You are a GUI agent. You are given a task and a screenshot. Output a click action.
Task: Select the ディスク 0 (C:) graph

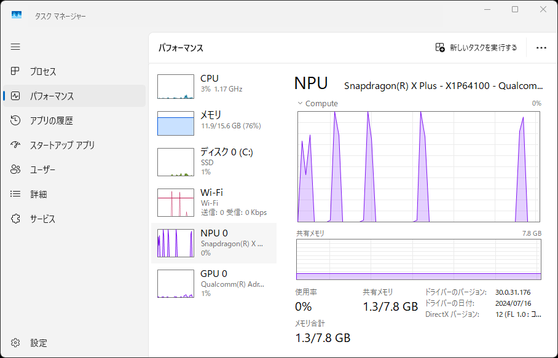click(x=215, y=161)
